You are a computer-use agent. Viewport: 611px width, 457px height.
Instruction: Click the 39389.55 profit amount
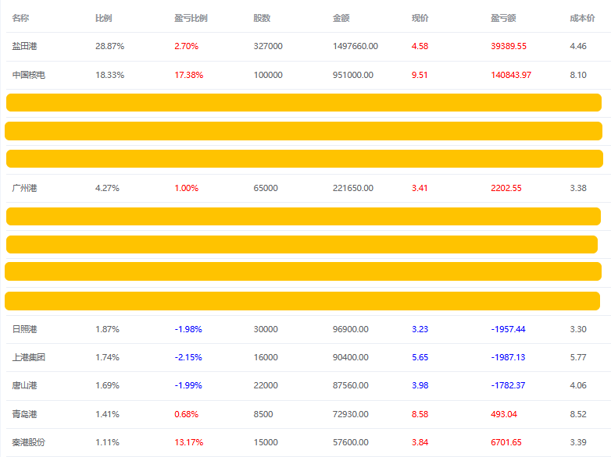(509, 46)
